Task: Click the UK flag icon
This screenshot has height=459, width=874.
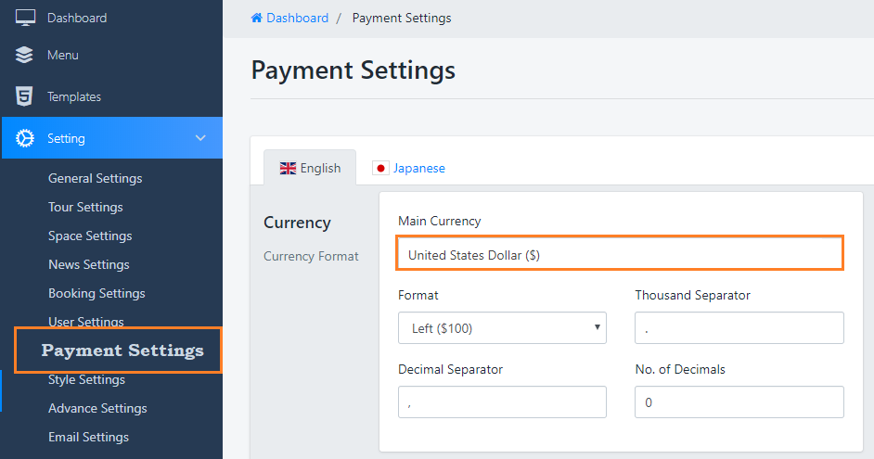Action: pos(288,169)
